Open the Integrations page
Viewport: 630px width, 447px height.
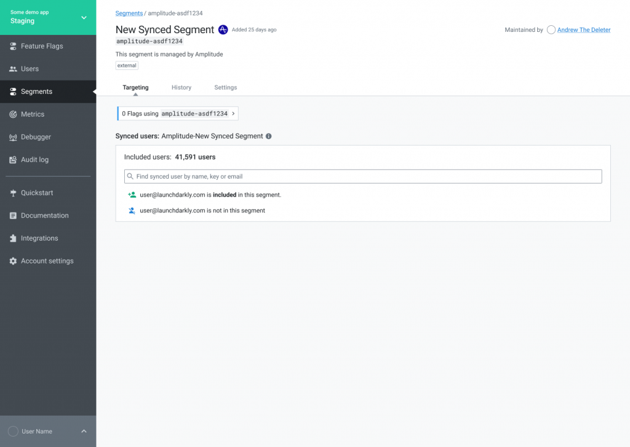40,238
